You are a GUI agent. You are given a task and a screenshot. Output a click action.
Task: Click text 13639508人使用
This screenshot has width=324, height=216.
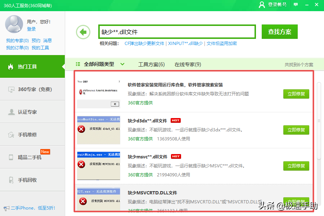(174, 139)
